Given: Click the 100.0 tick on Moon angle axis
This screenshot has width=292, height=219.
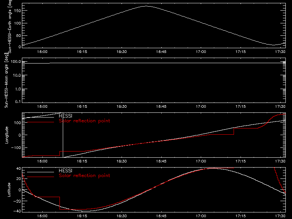Looking at the screenshot, I should pyautogui.click(x=16, y=61).
